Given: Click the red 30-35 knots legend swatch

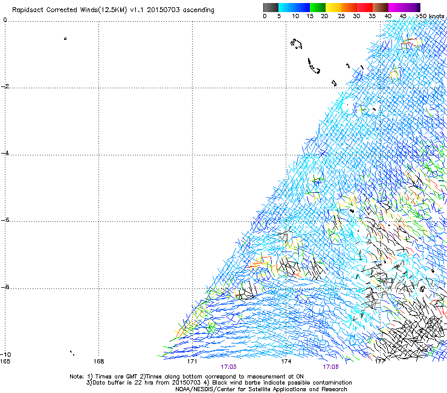Looking at the screenshot, I should pos(365,7).
